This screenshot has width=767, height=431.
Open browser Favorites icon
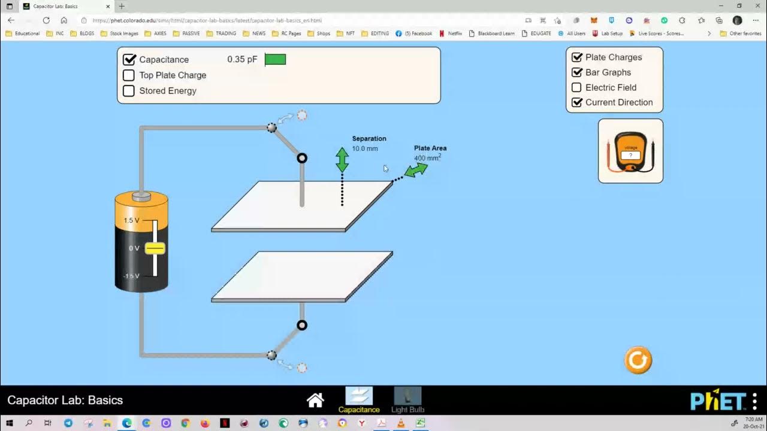tap(701, 20)
